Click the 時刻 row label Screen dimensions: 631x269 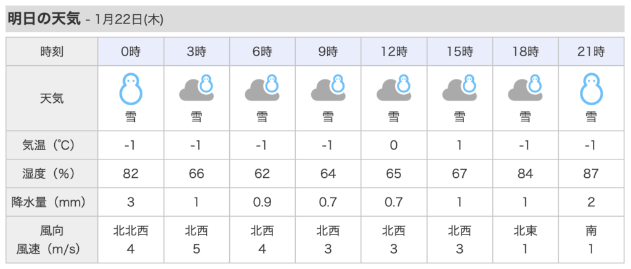click(x=52, y=52)
